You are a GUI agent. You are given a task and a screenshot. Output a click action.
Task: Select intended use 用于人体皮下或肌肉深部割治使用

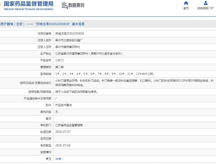(76, 92)
